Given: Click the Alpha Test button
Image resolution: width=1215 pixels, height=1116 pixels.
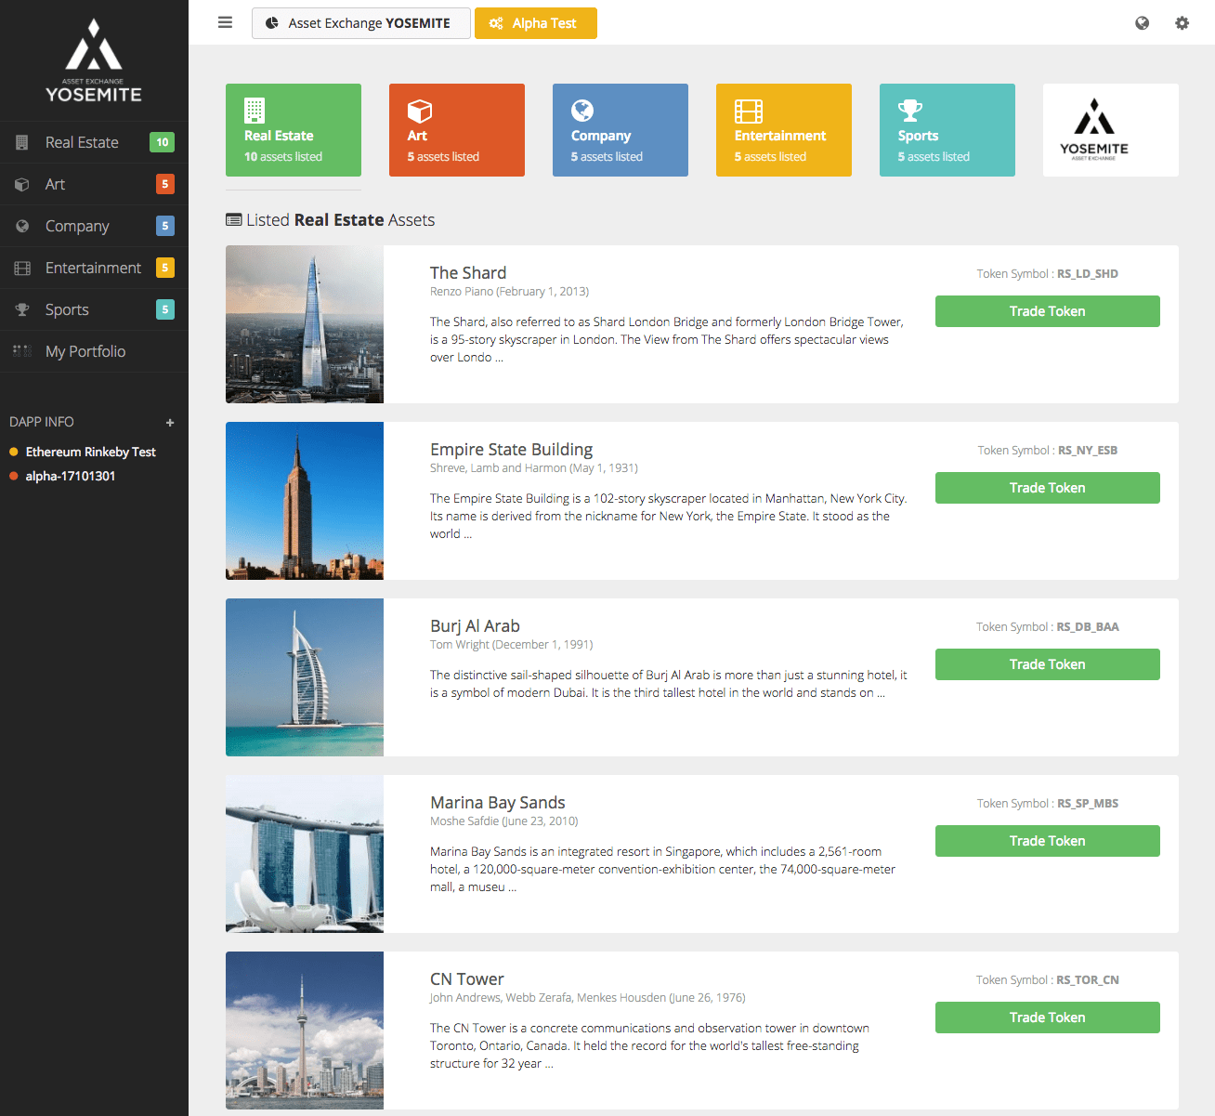Looking at the screenshot, I should click(x=536, y=23).
